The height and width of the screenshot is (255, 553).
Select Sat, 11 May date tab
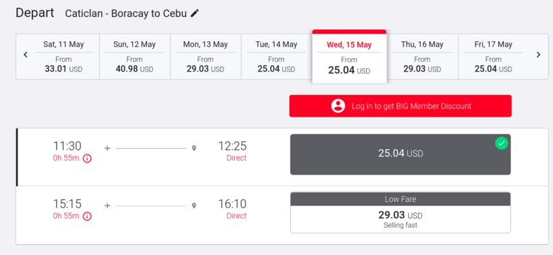pyautogui.click(x=64, y=57)
